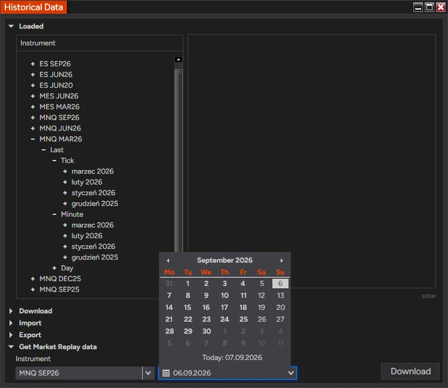Click Today: 07.09.2026 link
Viewport: 448px width, 388px height.
[x=232, y=358]
